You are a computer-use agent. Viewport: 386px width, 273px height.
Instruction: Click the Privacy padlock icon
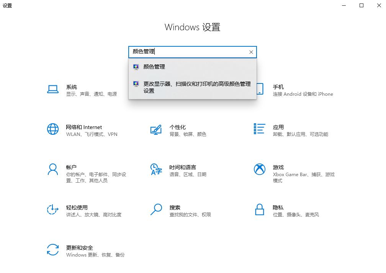coord(260,209)
